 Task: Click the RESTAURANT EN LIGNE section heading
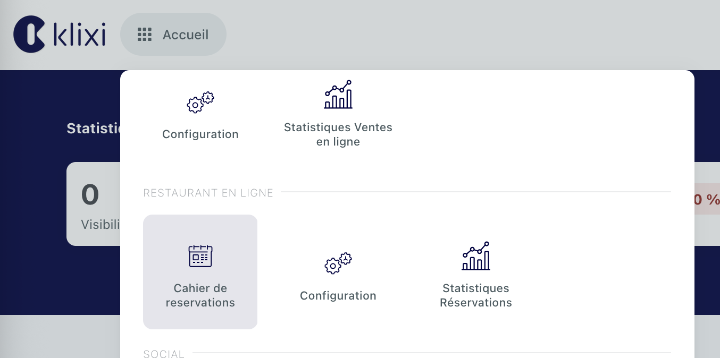[x=208, y=193]
